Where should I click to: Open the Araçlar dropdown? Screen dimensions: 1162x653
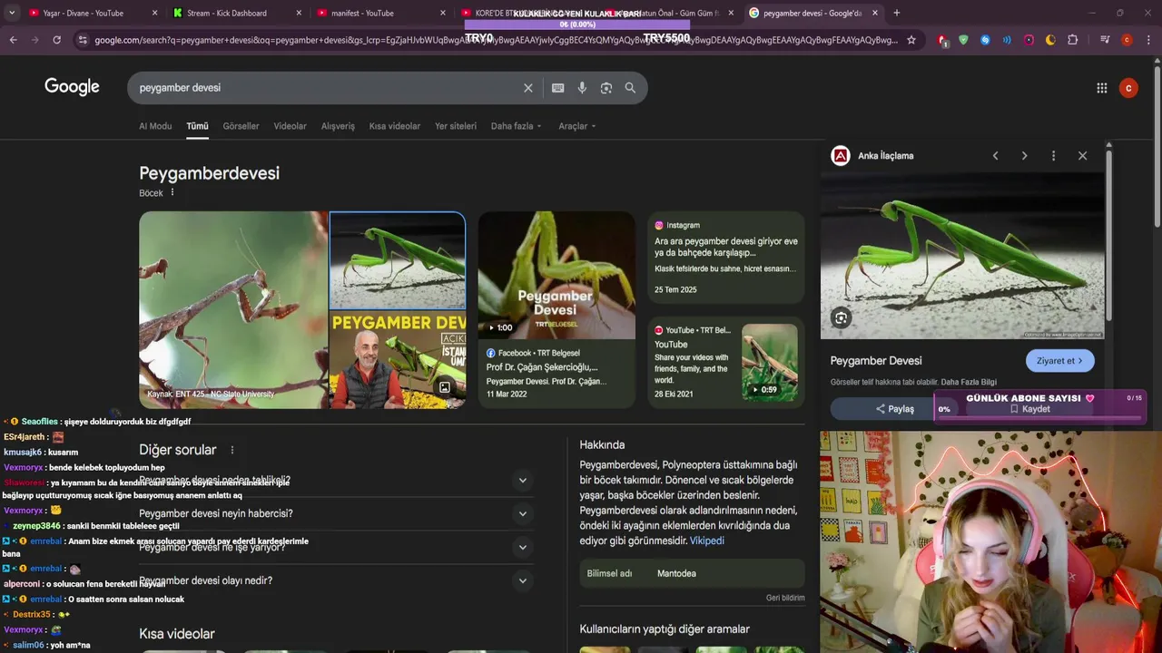click(576, 126)
